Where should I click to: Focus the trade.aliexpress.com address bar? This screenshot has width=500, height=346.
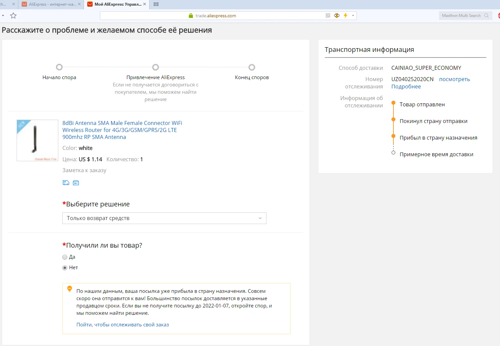coord(228,16)
